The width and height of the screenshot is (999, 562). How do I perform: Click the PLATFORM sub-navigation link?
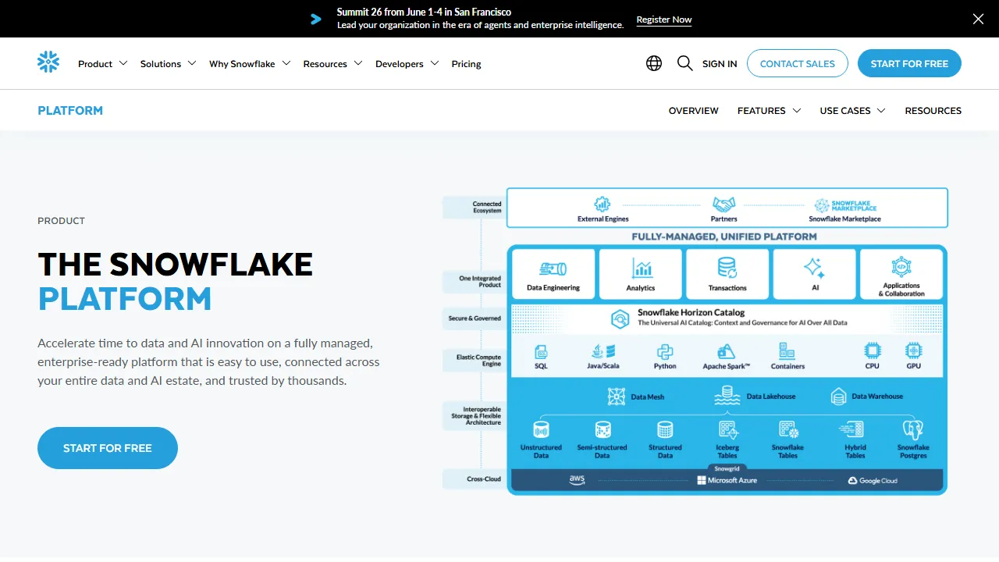70,111
